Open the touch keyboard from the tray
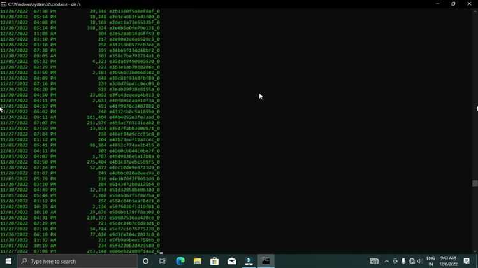The height and width of the screenshot is (268, 478). click(x=374, y=261)
